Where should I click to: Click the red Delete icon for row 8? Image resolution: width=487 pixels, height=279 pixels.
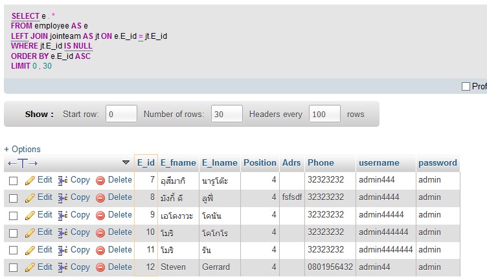tap(100, 198)
